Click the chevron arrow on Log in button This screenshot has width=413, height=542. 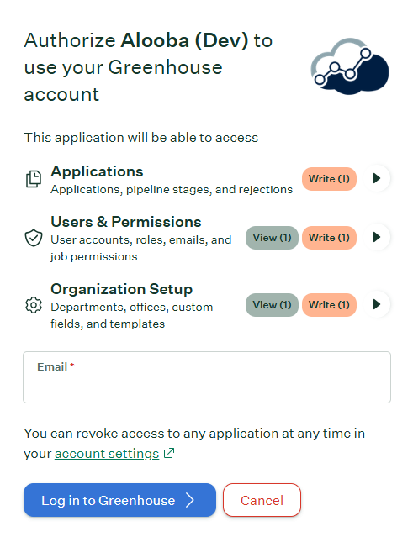pos(189,500)
